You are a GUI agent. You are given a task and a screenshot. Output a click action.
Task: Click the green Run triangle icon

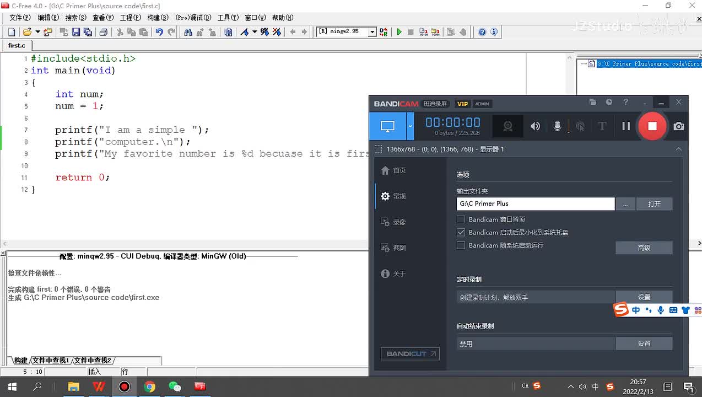coord(399,32)
